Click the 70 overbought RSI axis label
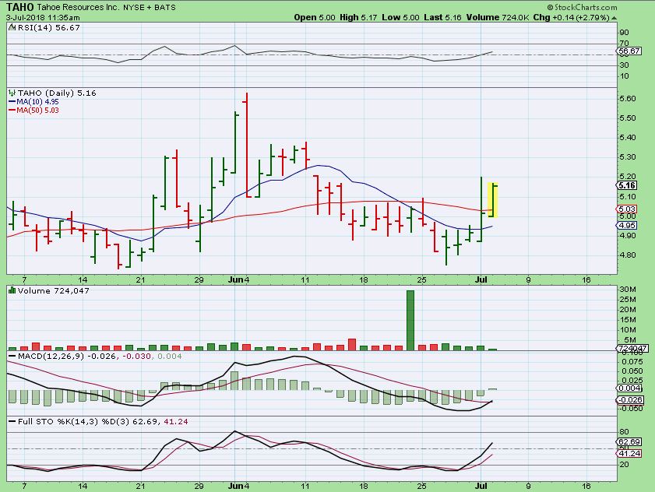The width and height of the screenshot is (655, 492). pos(624,43)
